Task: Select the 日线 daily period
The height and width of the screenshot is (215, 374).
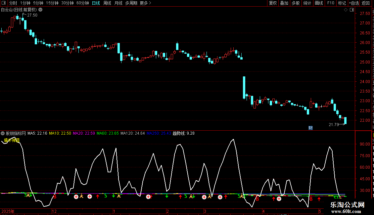Action: 96,3
